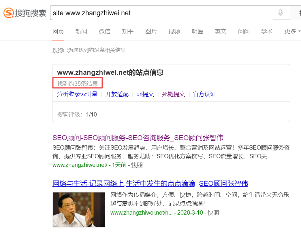The height and width of the screenshot is (233, 301).
Task: Click the 开放适配 link
Action: [117, 94]
